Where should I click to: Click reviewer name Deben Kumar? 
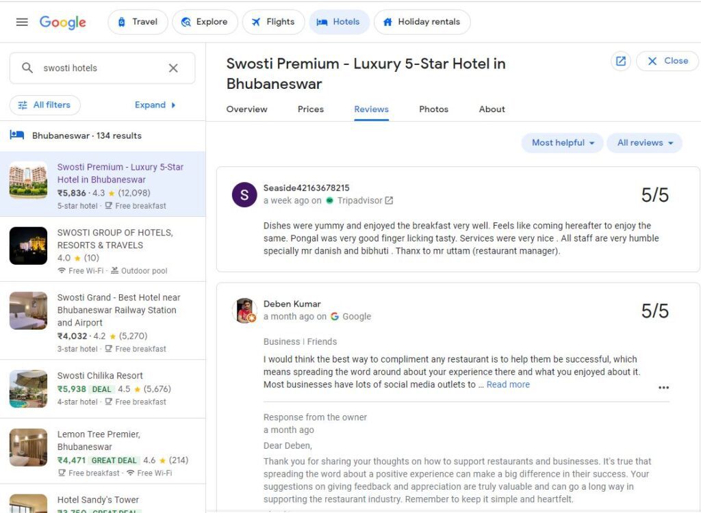(292, 304)
